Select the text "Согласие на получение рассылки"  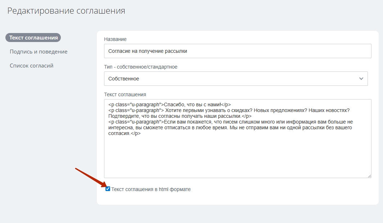(148, 51)
